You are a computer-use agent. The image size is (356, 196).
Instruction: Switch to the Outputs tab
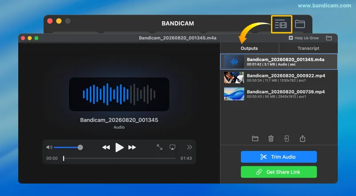click(249, 48)
